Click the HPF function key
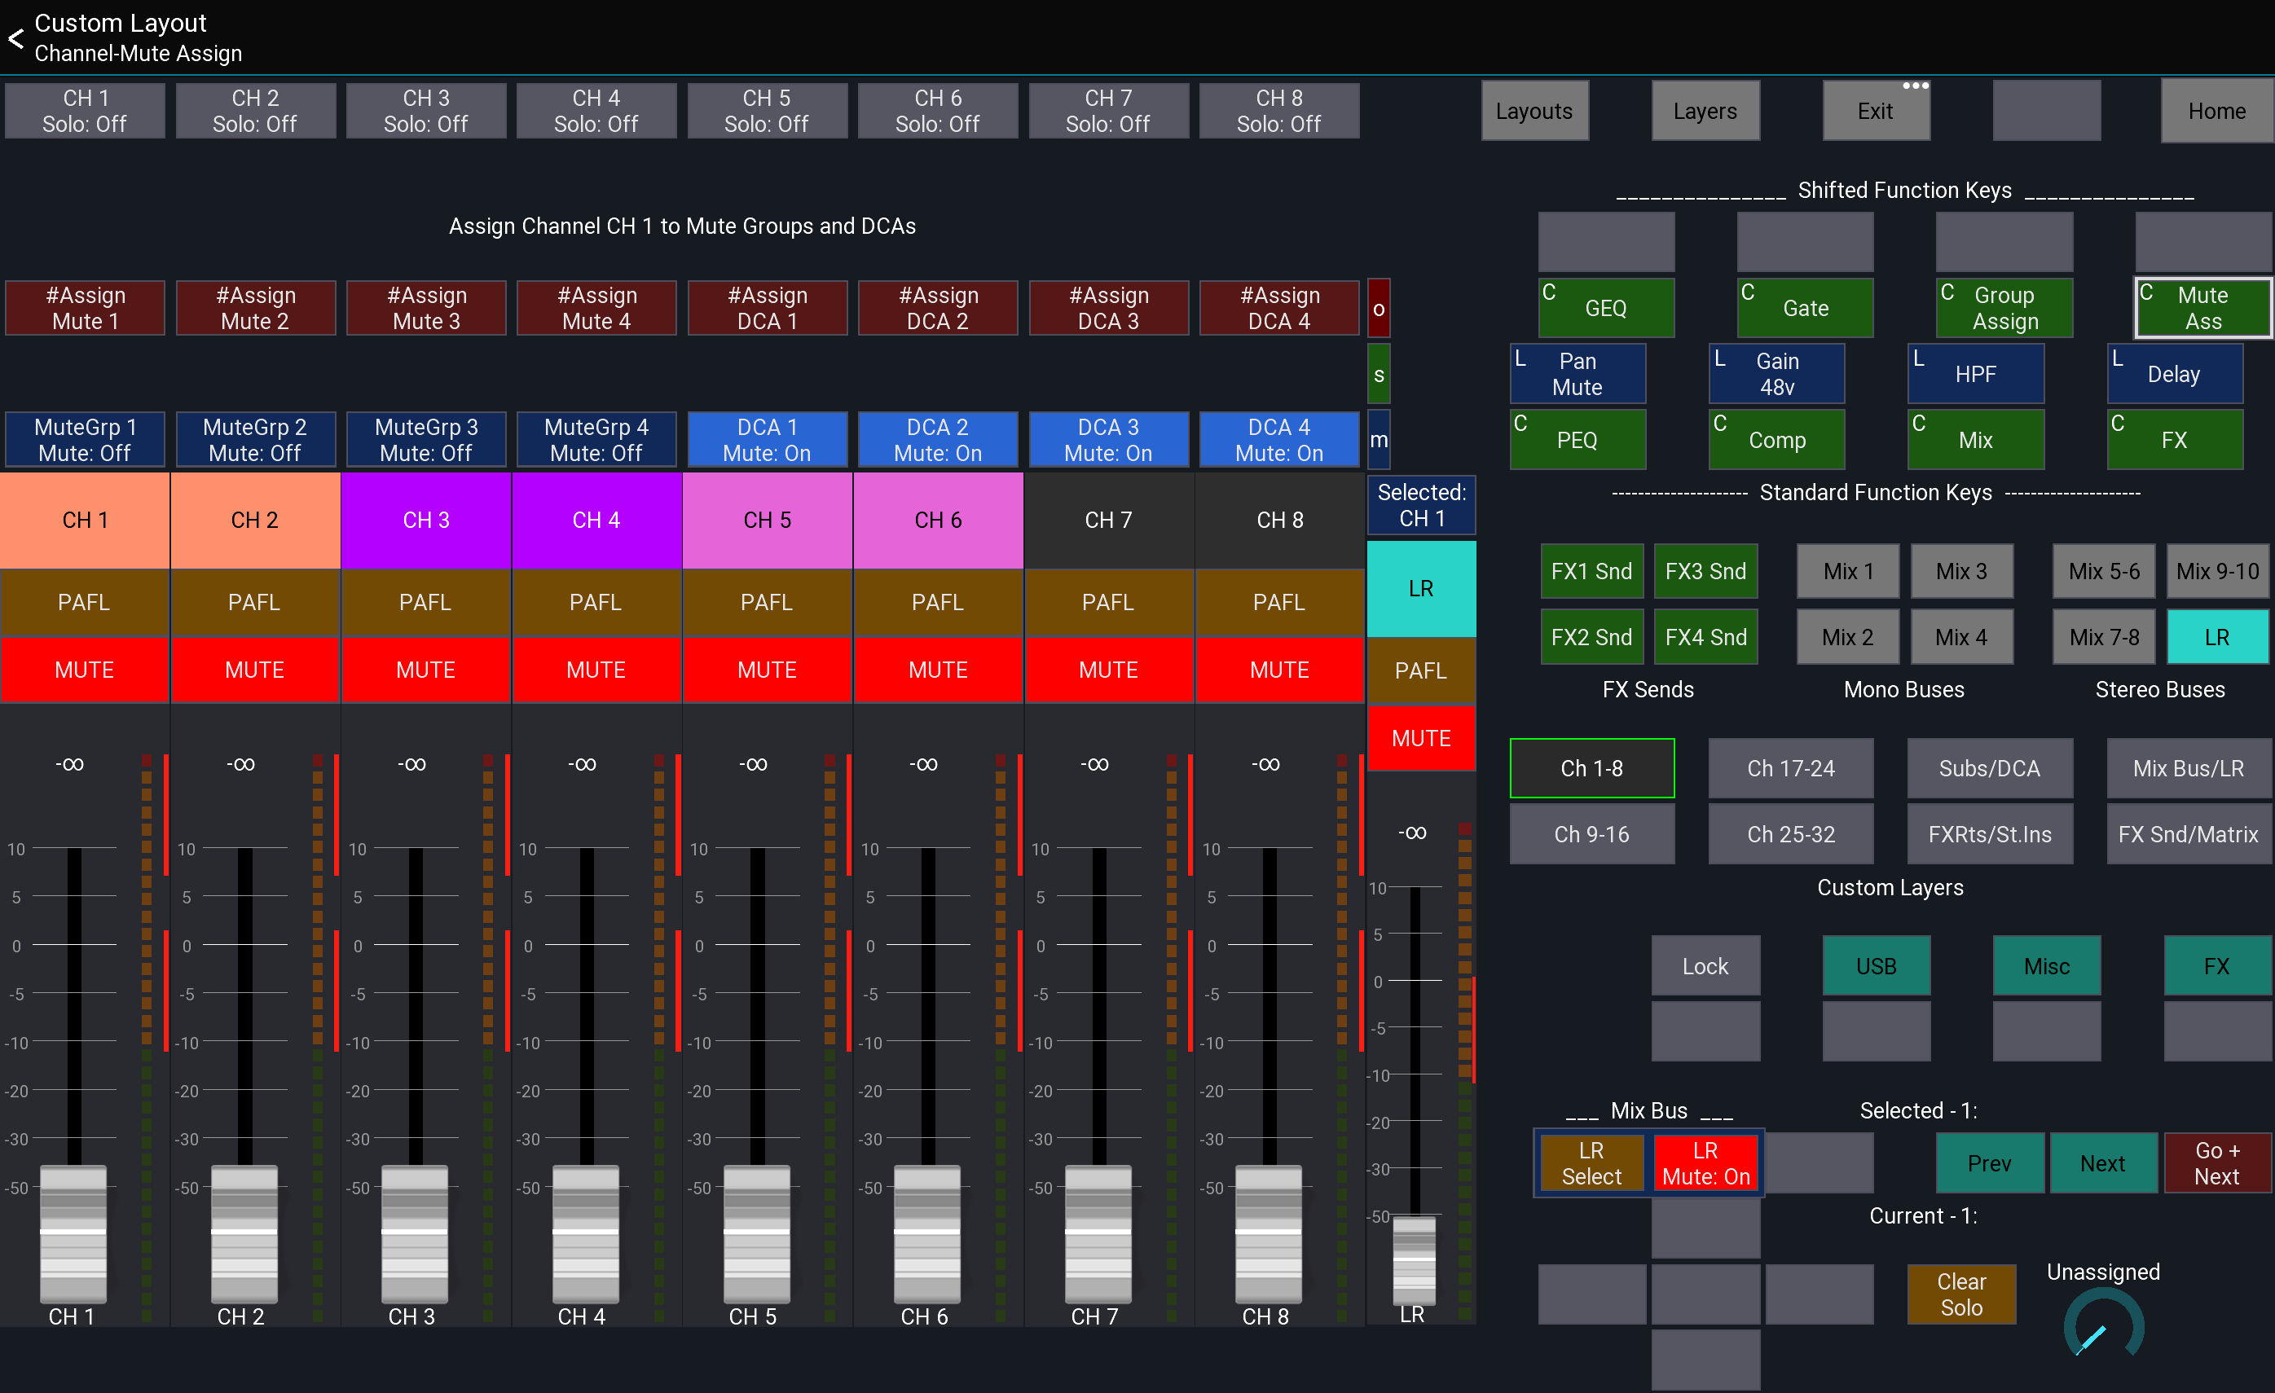 click(1975, 374)
